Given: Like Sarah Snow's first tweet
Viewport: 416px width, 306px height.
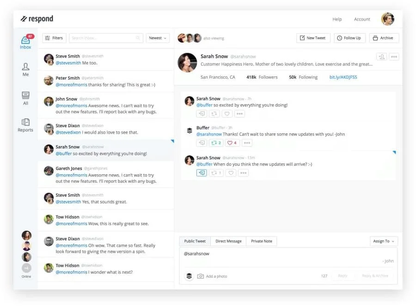Looking at the screenshot, I should 226,114.
